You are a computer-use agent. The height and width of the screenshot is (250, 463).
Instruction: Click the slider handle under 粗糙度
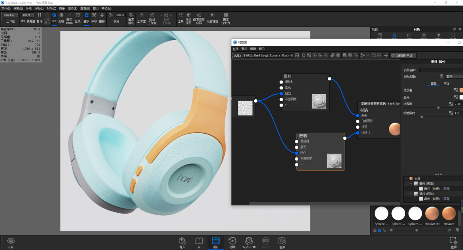tap(438, 107)
